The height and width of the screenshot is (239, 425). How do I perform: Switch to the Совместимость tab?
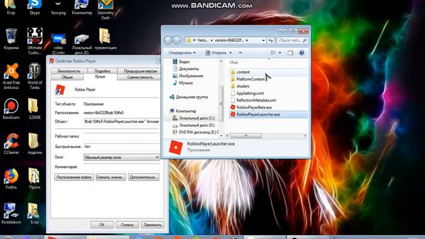[x=140, y=77]
